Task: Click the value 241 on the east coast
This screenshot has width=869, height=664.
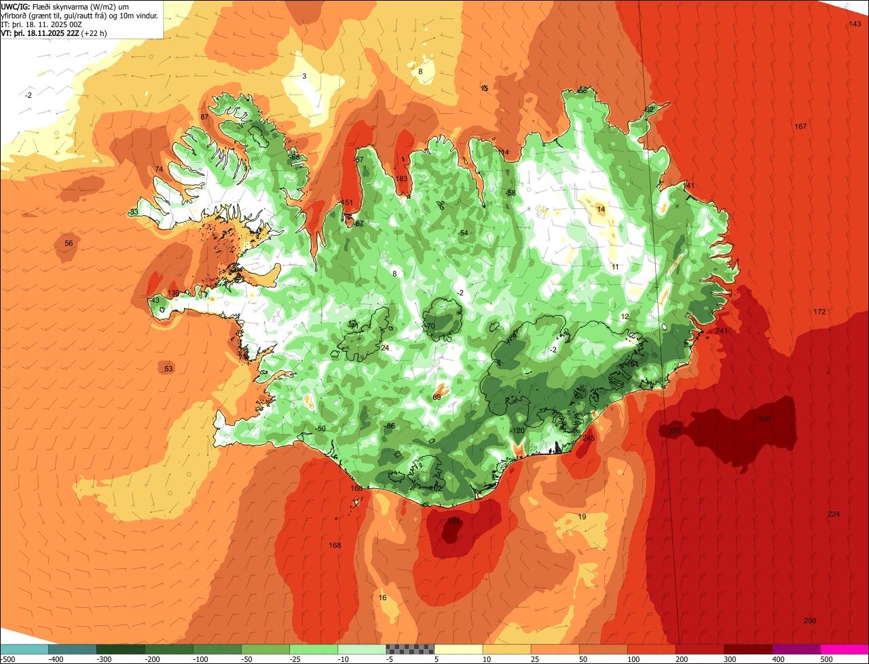Action: (x=721, y=331)
